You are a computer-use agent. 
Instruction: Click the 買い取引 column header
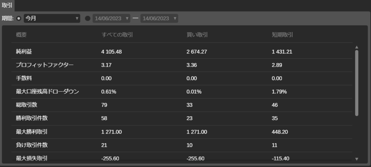[197, 35]
